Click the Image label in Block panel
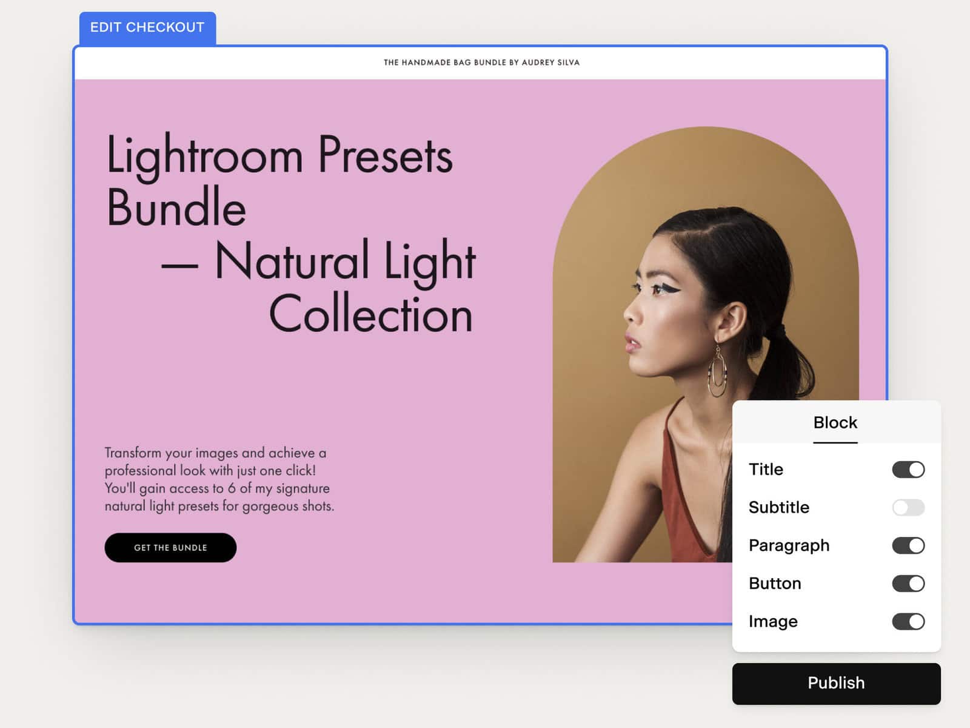This screenshot has width=970, height=728. [773, 622]
